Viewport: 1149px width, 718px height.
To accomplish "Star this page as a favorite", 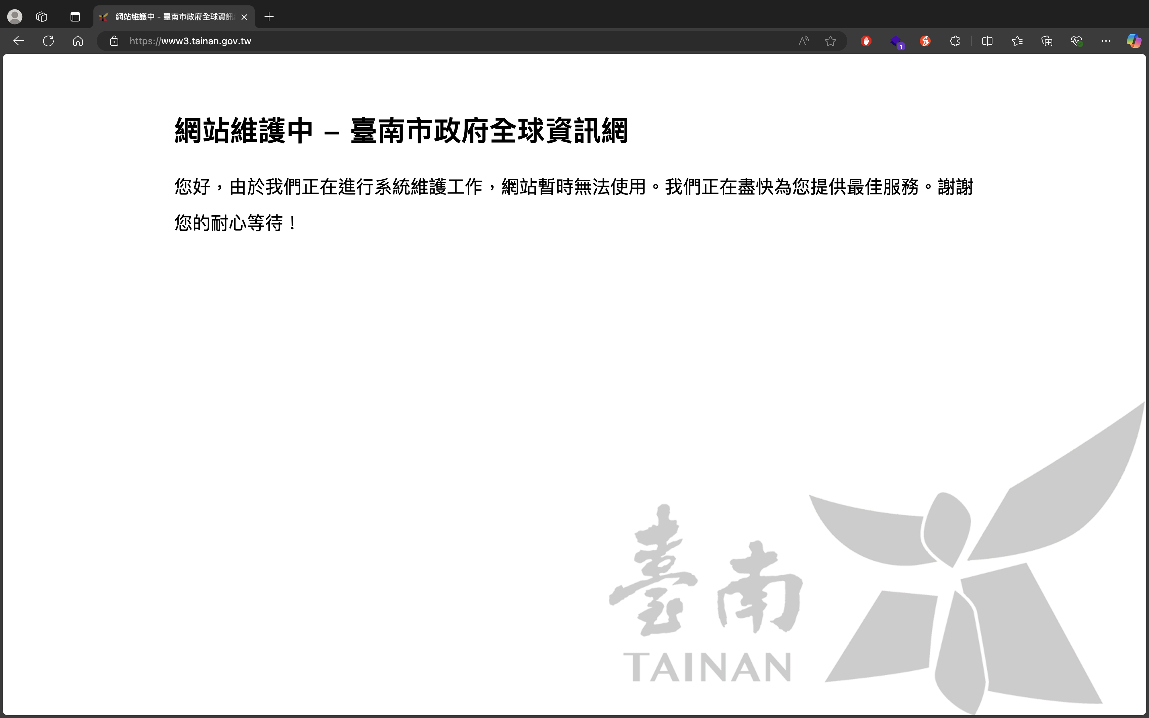I will pos(830,41).
